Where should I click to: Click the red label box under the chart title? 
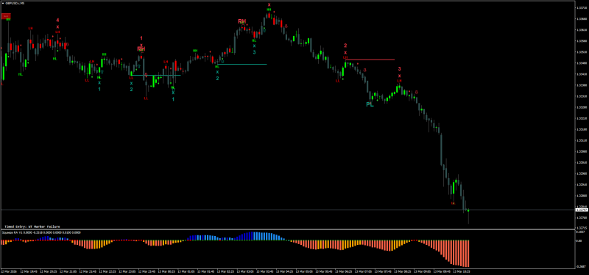pos(6,16)
